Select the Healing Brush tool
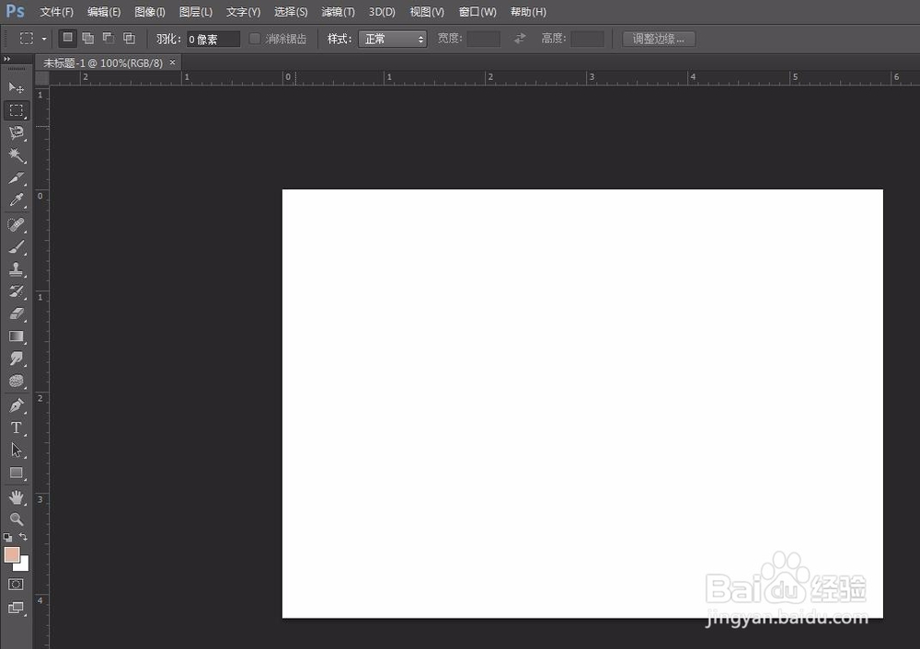 click(x=16, y=224)
